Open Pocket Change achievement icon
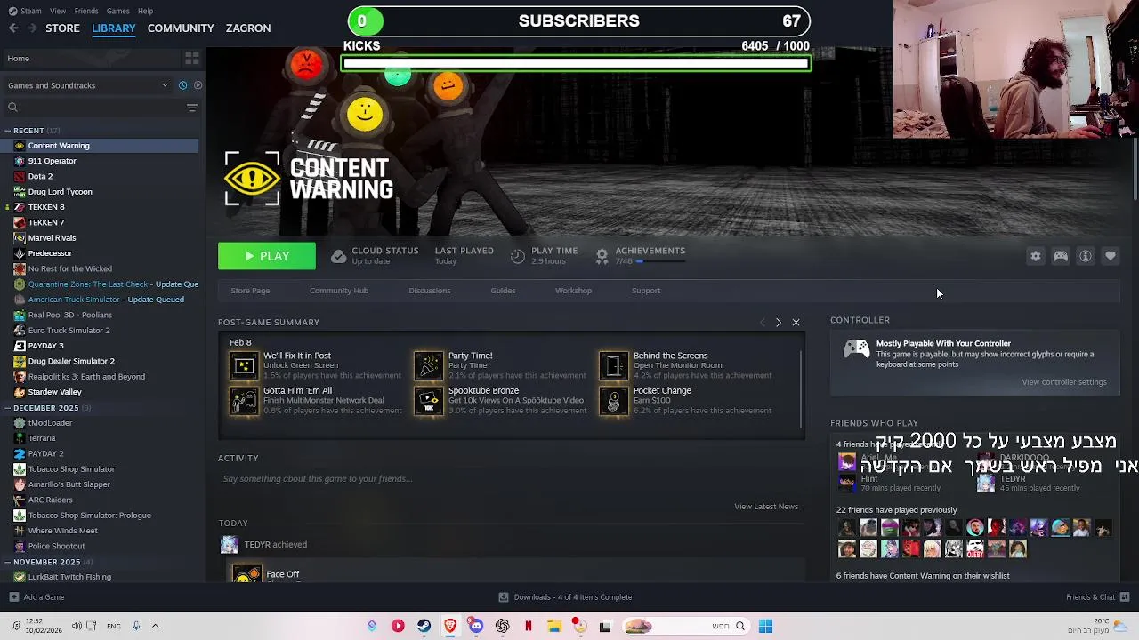1139x640 pixels. (x=613, y=401)
